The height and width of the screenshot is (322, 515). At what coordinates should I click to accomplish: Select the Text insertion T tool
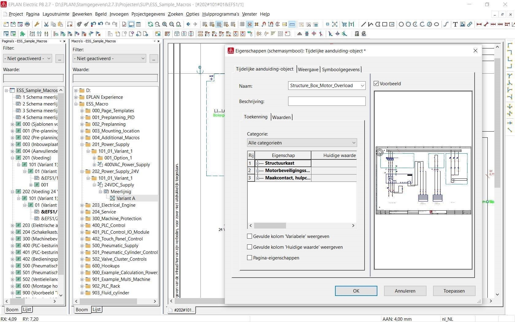pyautogui.click(x=455, y=24)
